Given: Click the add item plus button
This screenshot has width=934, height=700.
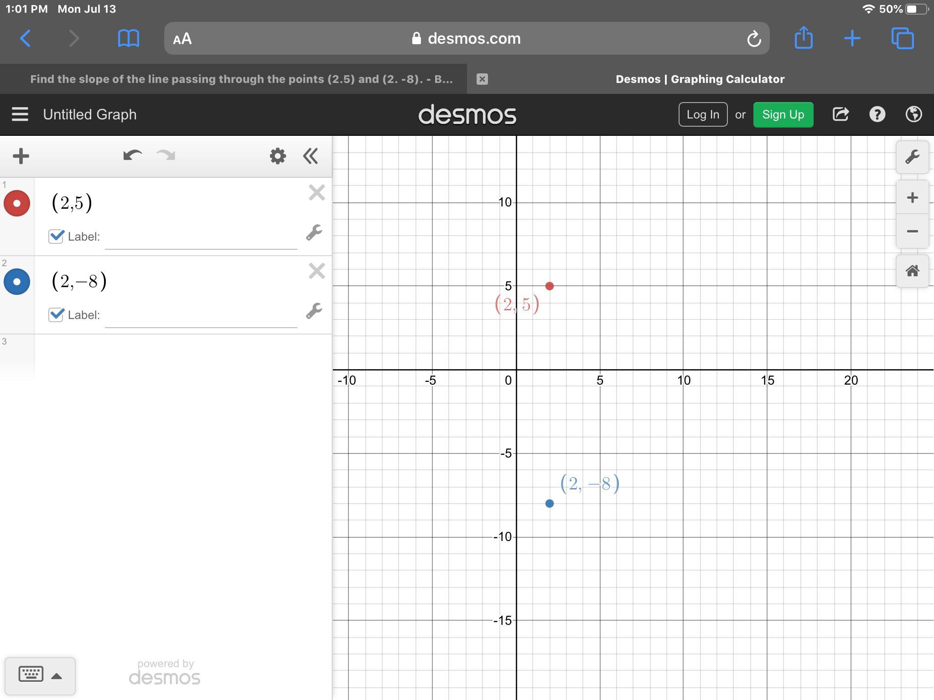Looking at the screenshot, I should pyautogui.click(x=21, y=156).
